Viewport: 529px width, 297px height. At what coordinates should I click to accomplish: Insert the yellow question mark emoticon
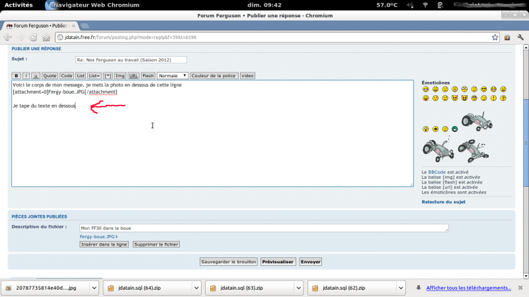pyautogui.click(x=503, y=98)
